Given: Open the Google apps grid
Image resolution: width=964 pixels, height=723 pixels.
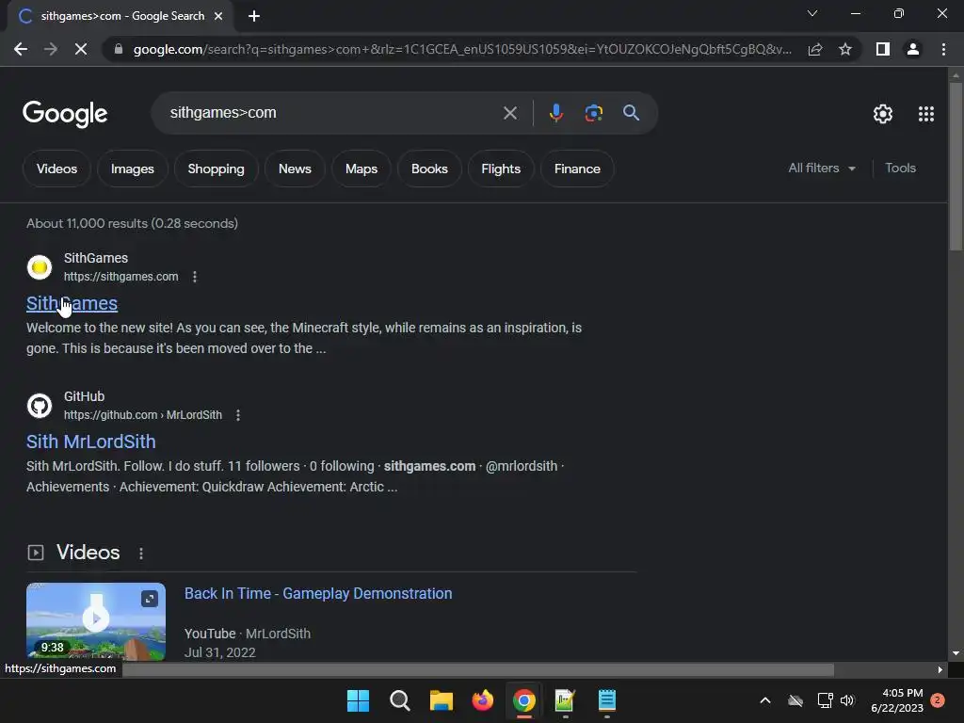Looking at the screenshot, I should [926, 114].
